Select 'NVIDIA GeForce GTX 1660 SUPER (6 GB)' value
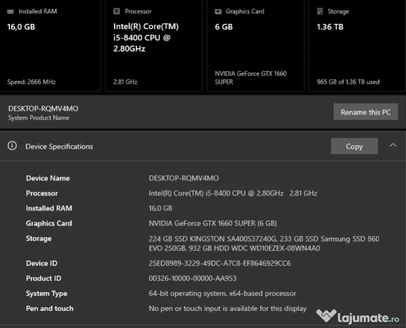The height and width of the screenshot is (328, 406). (x=212, y=223)
